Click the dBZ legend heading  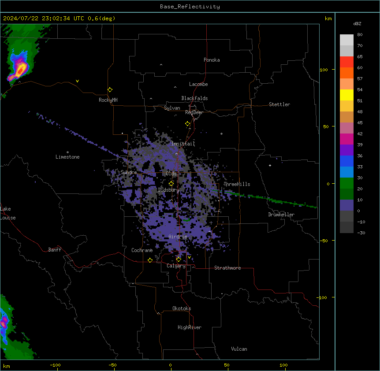pos(357,23)
